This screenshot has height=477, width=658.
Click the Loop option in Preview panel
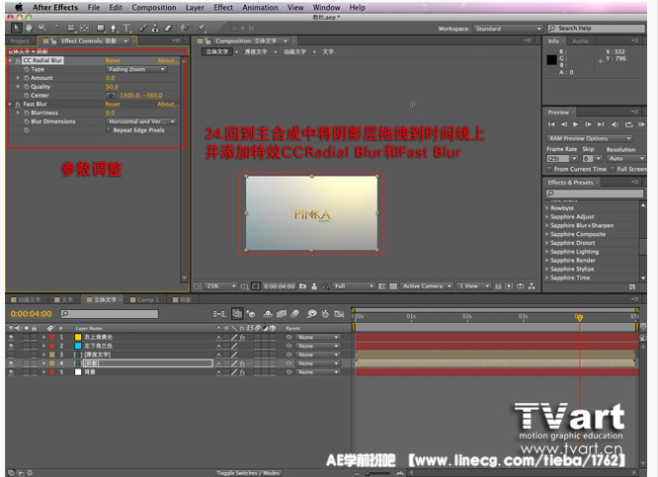click(628, 124)
